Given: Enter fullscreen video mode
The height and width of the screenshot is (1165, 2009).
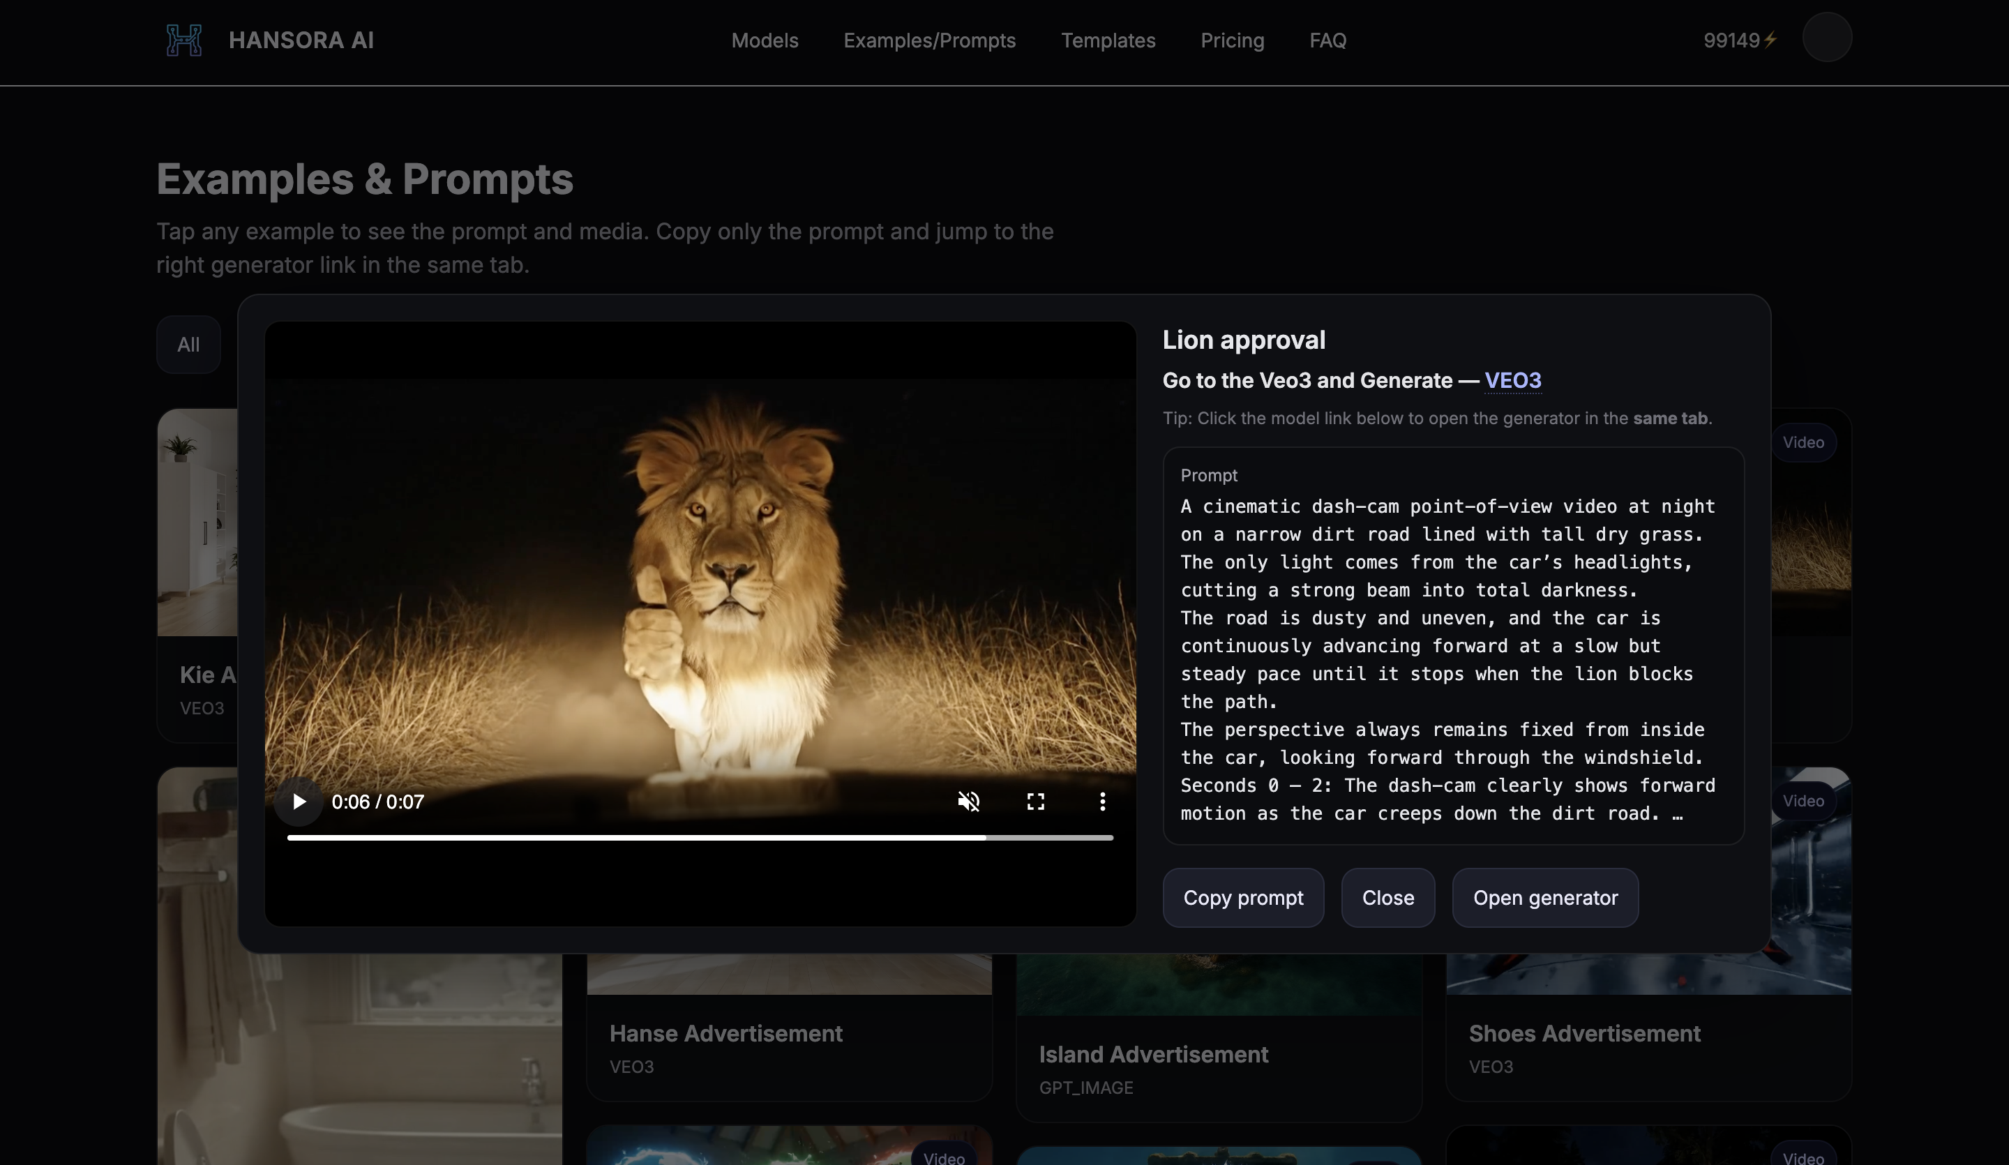Looking at the screenshot, I should (1034, 802).
